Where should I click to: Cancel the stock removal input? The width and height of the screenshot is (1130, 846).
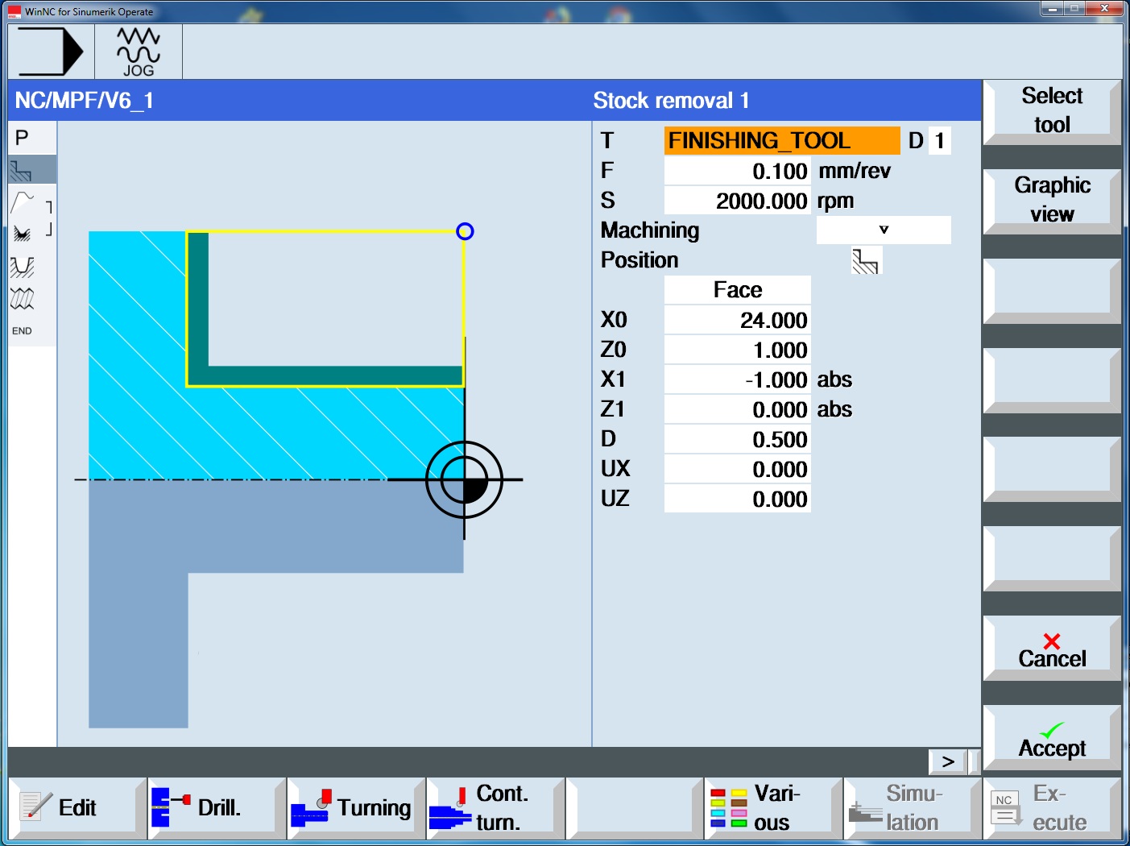tap(1052, 649)
